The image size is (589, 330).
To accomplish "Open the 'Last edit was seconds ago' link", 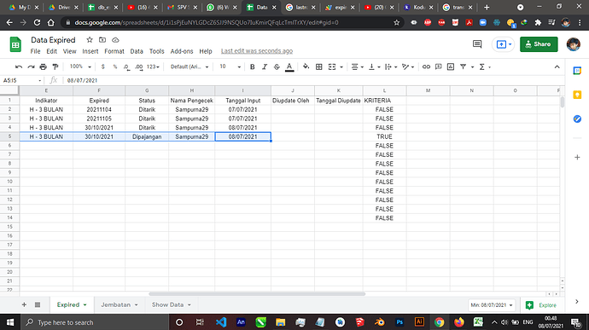I will coord(257,51).
